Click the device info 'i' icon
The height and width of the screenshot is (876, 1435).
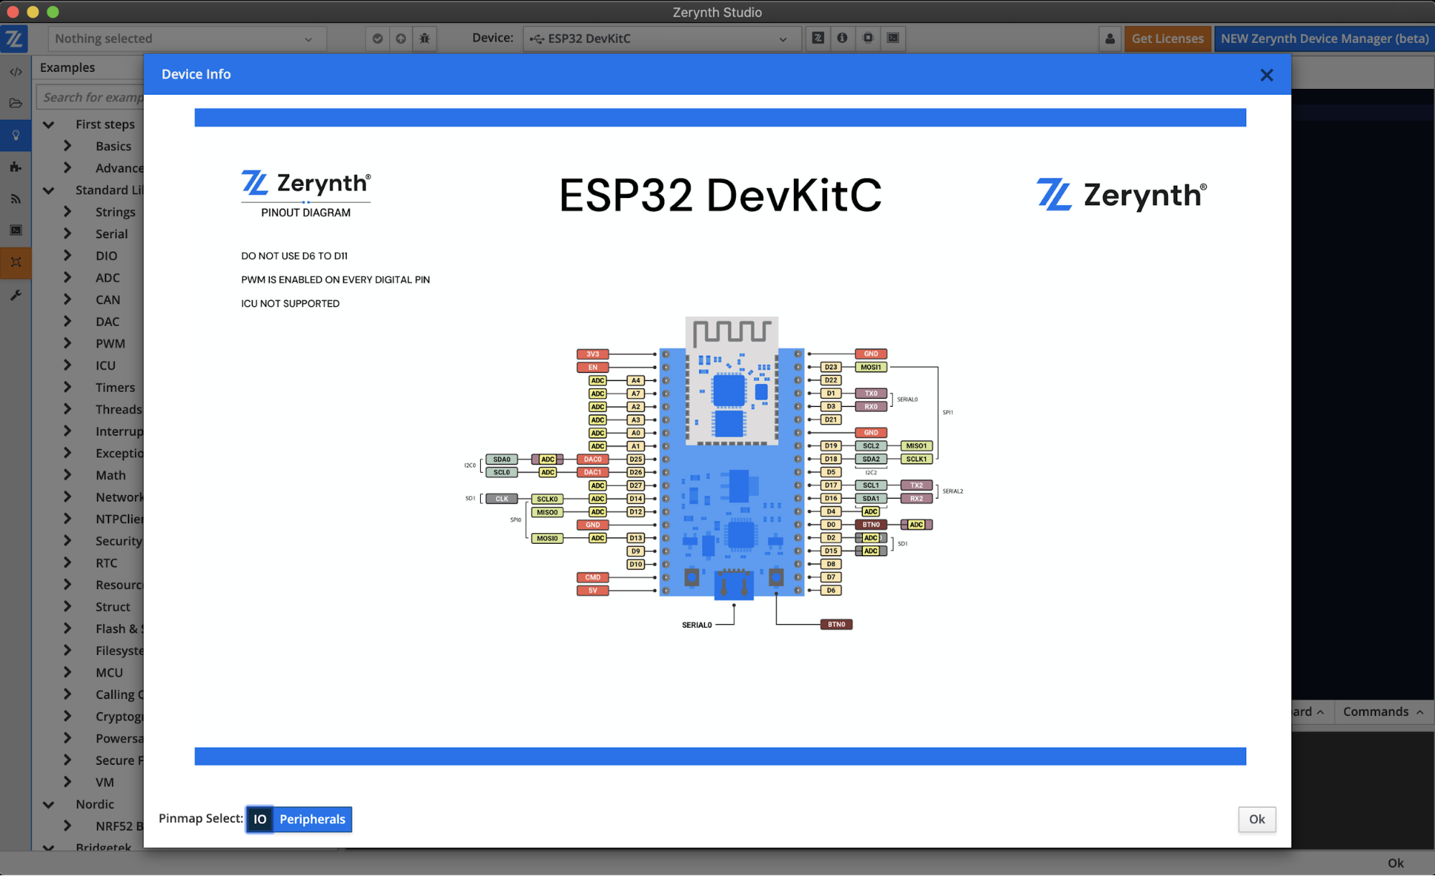click(842, 38)
